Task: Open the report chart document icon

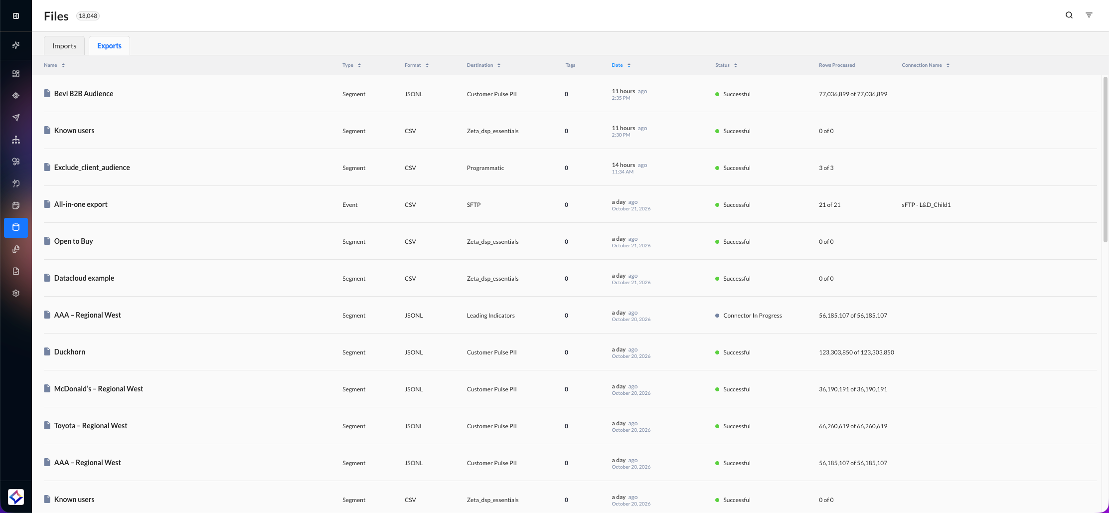Action: pos(16,271)
